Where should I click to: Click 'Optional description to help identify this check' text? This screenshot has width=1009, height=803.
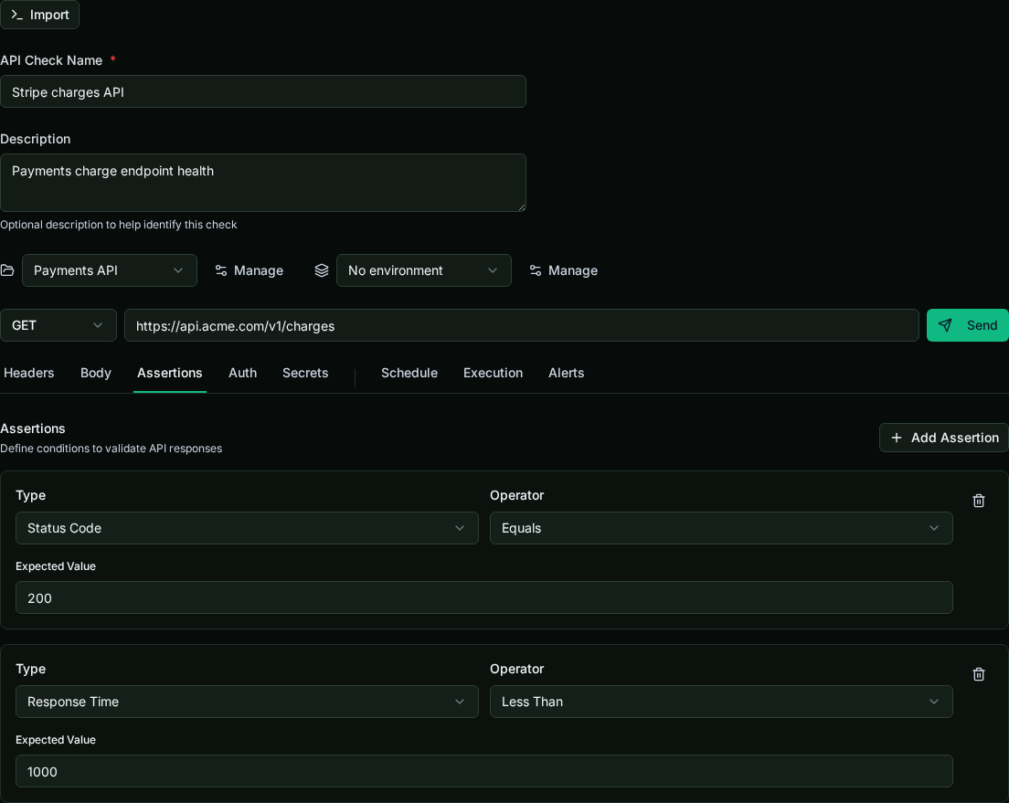pyautogui.click(x=119, y=225)
